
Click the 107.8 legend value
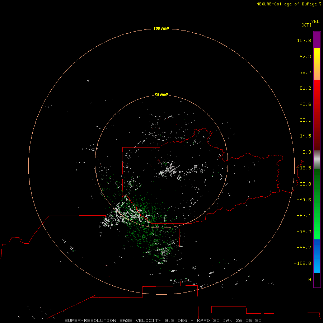[304, 40]
